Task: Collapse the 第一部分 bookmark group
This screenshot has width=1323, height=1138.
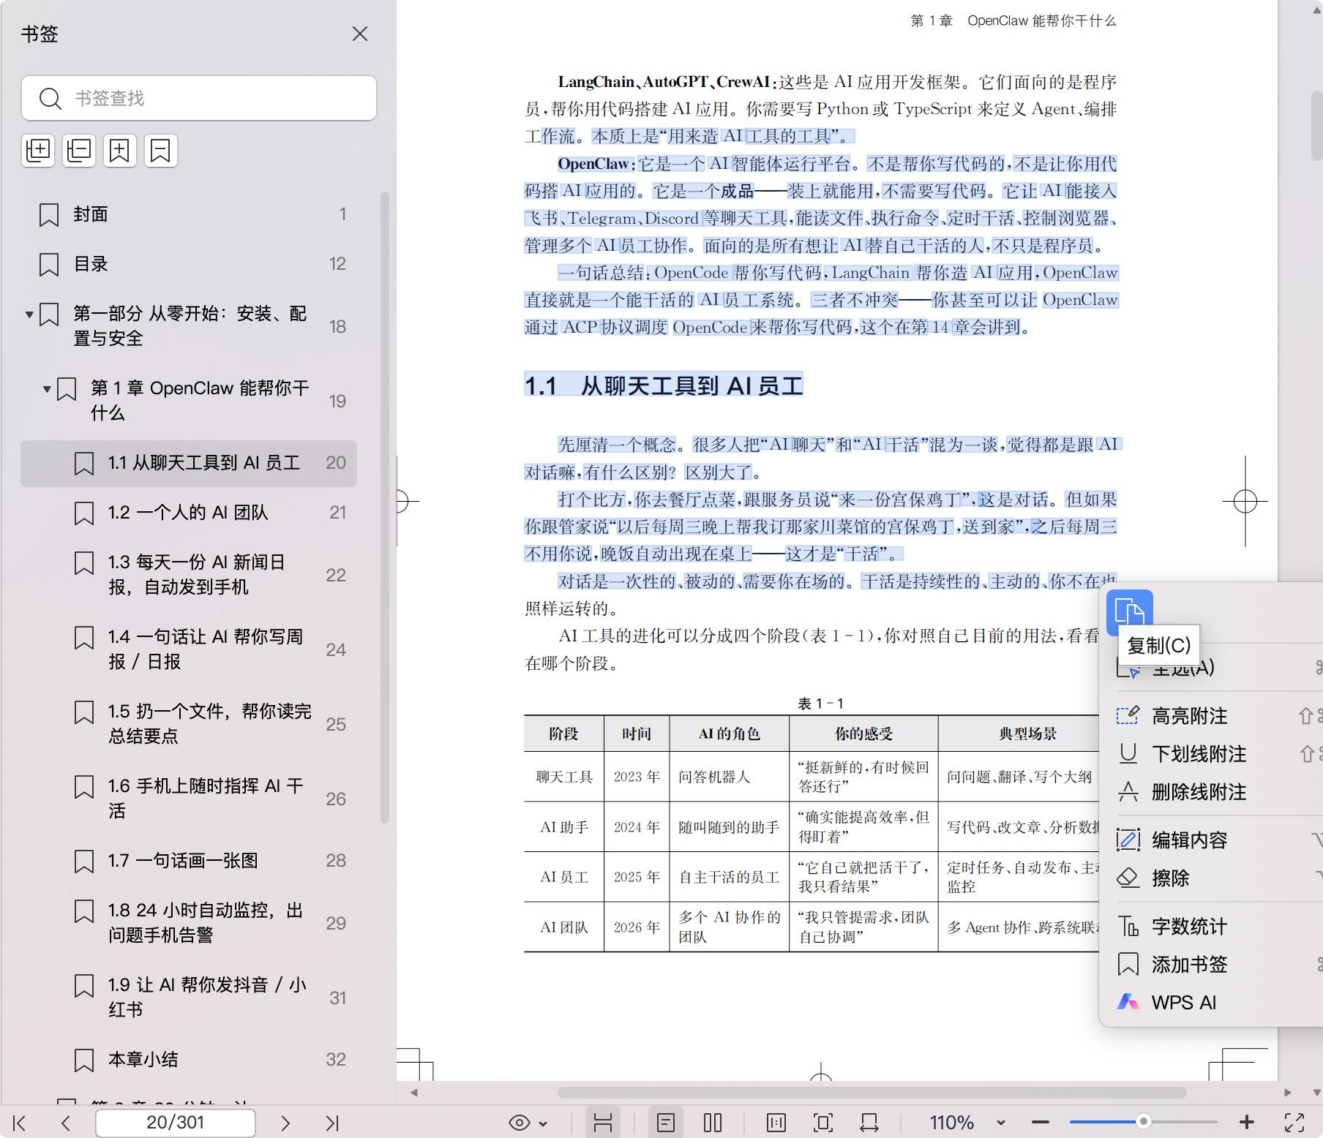Action: tap(29, 314)
